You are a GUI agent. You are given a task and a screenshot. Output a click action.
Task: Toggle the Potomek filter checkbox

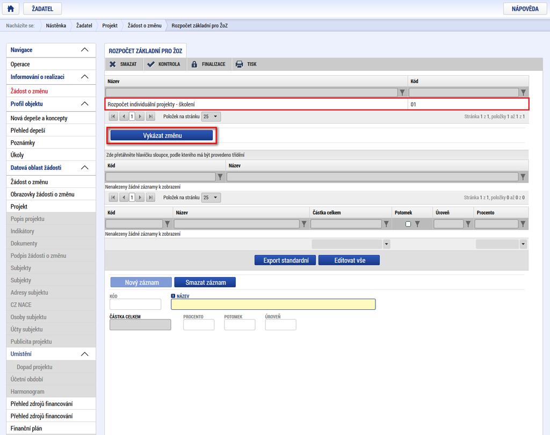408,224
